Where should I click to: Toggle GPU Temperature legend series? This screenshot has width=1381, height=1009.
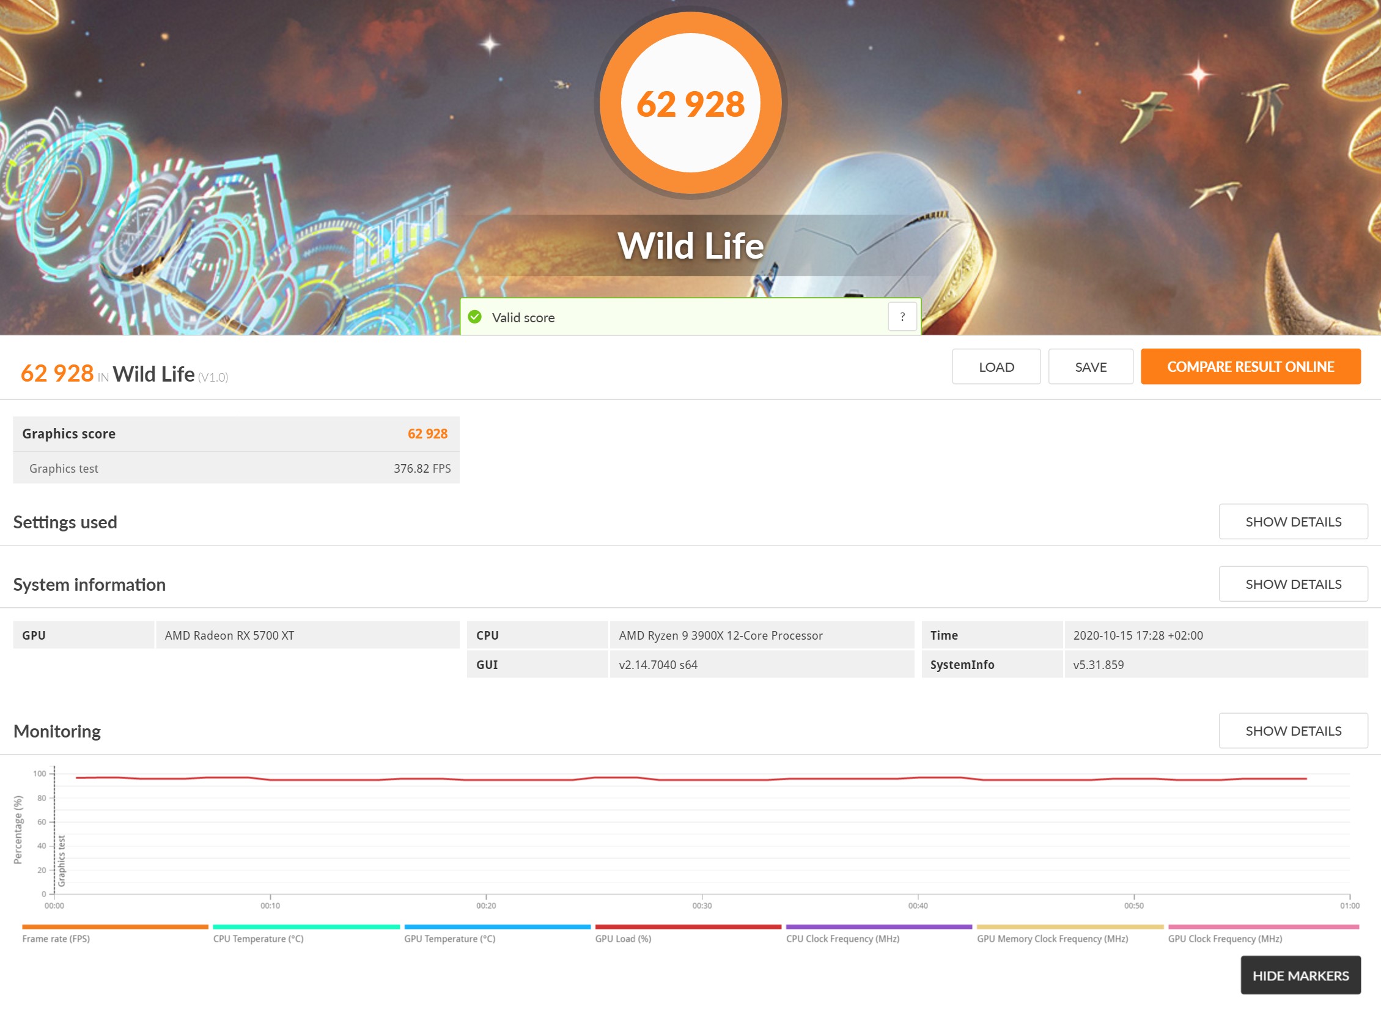pos(449,939)
